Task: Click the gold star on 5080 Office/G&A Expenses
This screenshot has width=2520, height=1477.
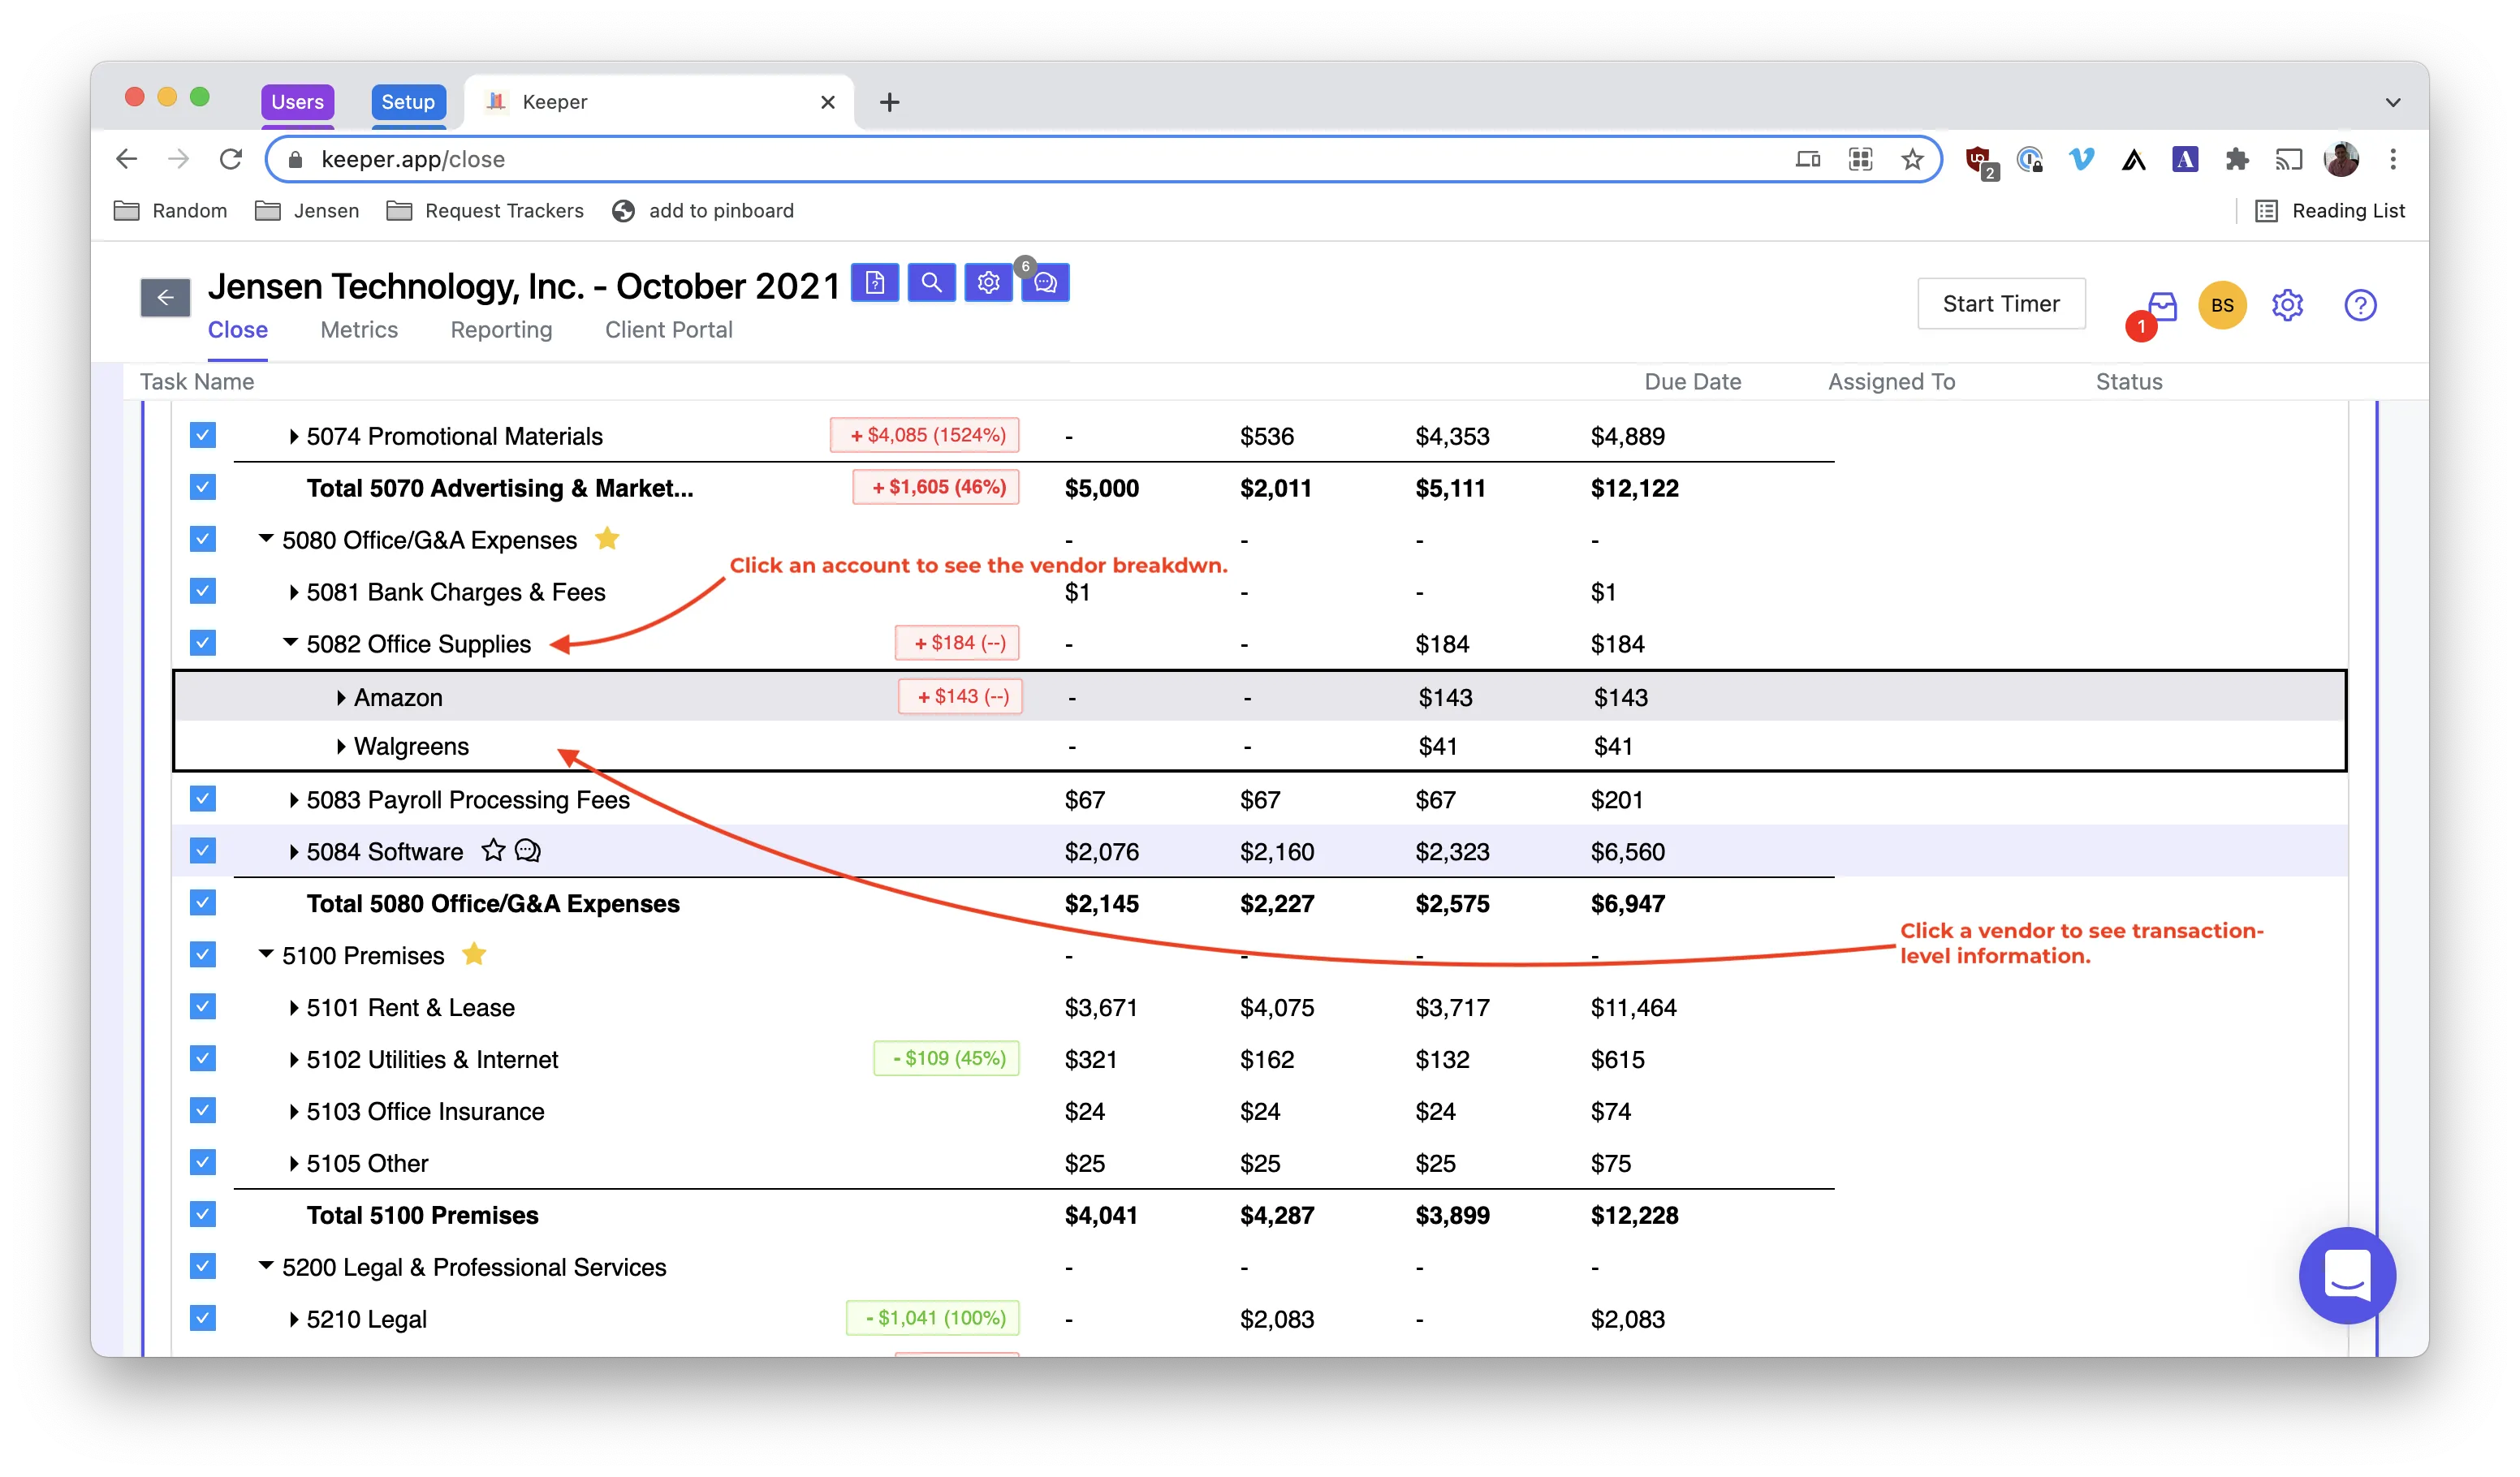Action: (607, 539)
